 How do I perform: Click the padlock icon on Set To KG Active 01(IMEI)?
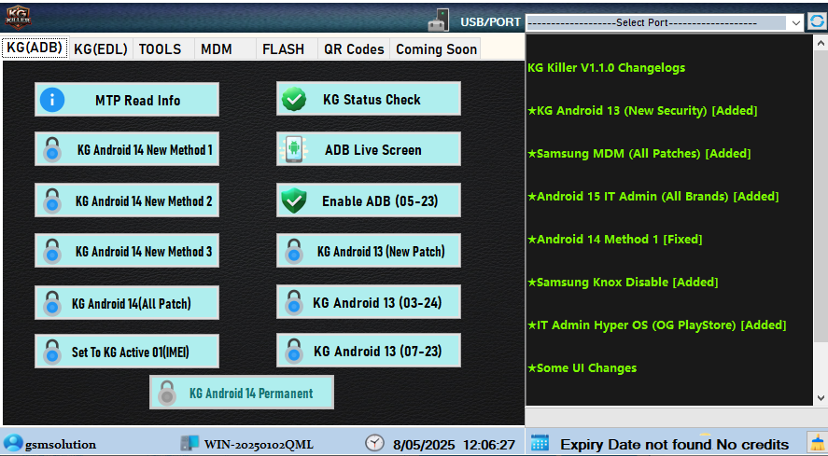[52, 352]
